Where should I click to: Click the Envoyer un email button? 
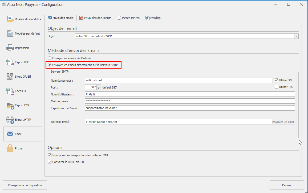283,122
